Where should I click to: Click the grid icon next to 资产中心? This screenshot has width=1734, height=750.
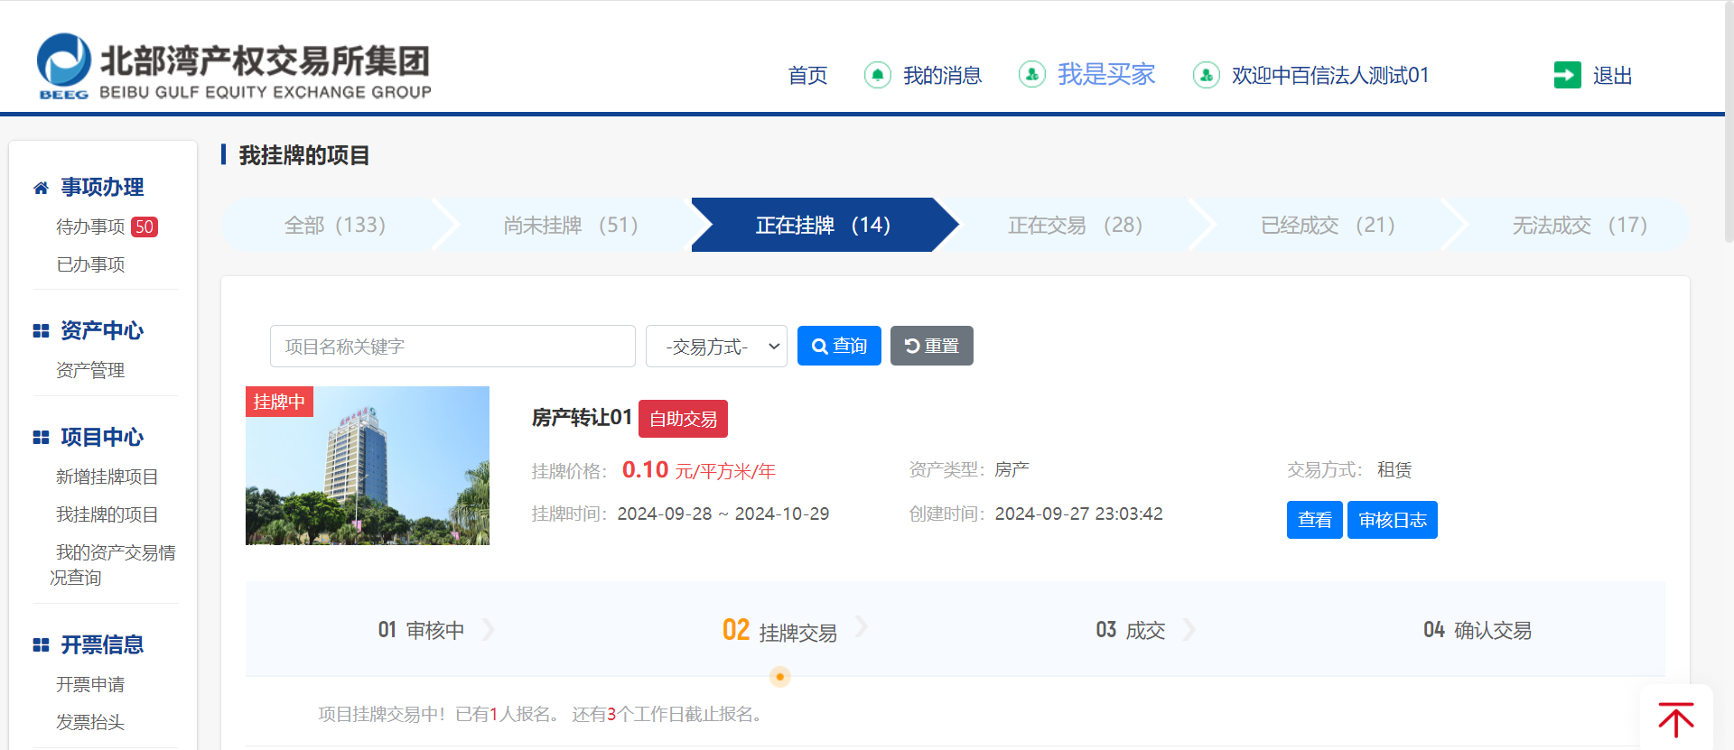41,331
